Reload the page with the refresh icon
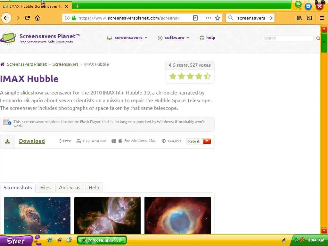 point(27,18)
